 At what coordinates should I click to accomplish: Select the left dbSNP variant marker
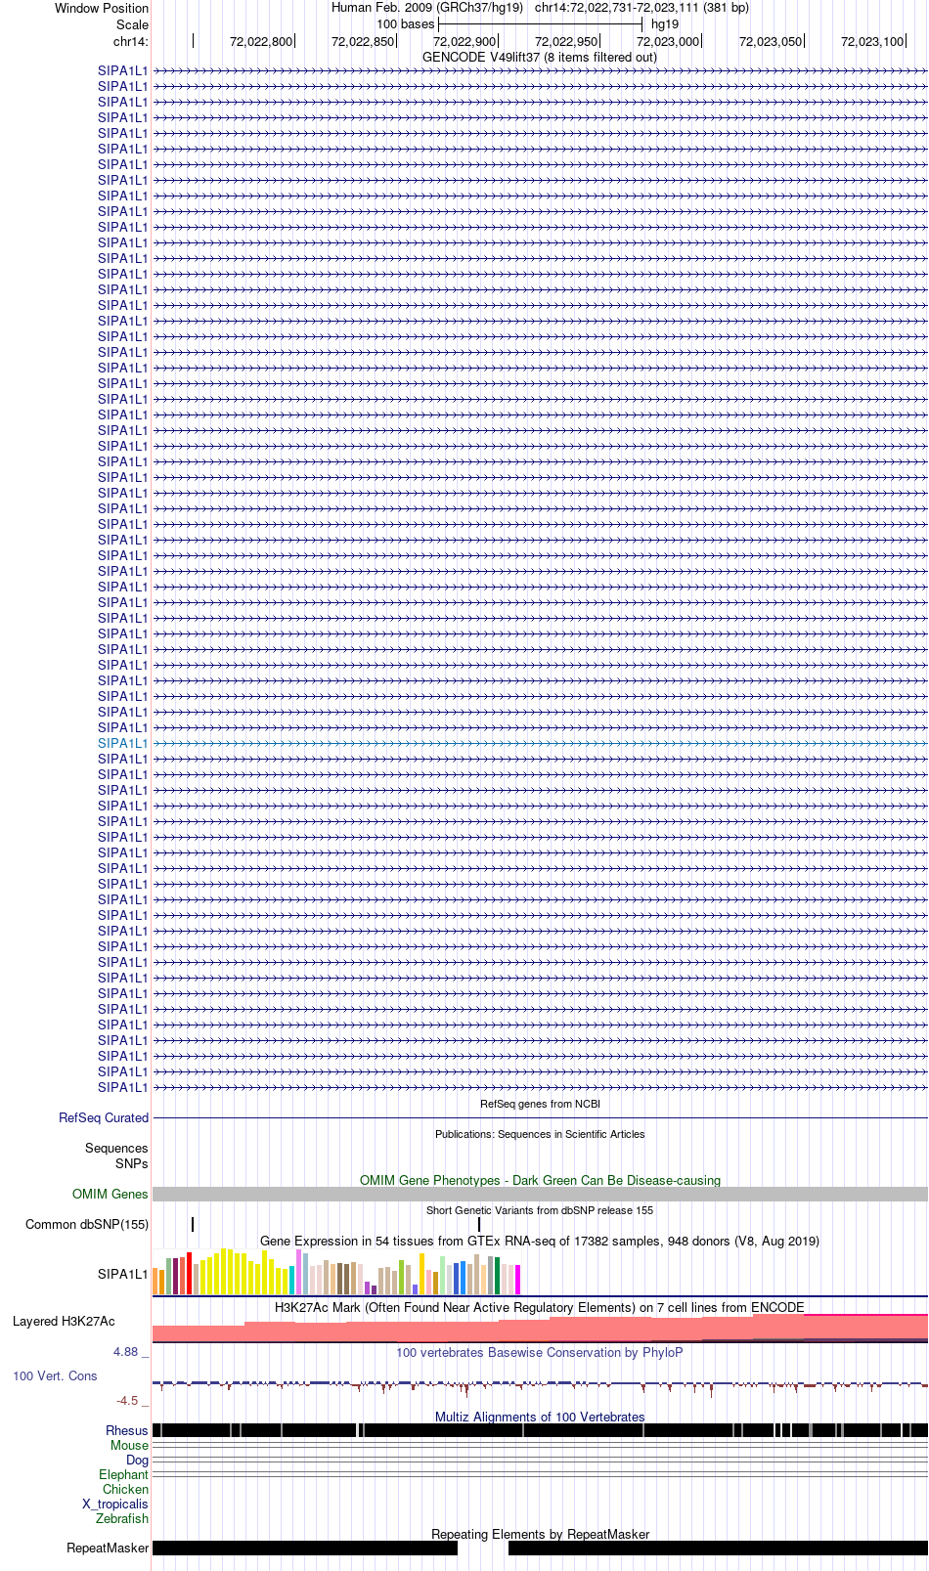(193, 1224)
